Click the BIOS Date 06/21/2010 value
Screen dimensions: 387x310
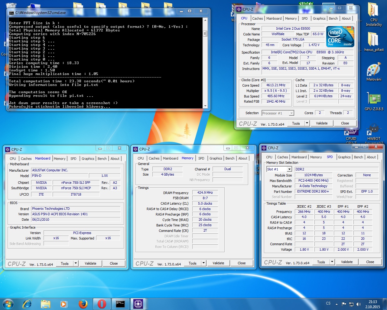(76, 219)
